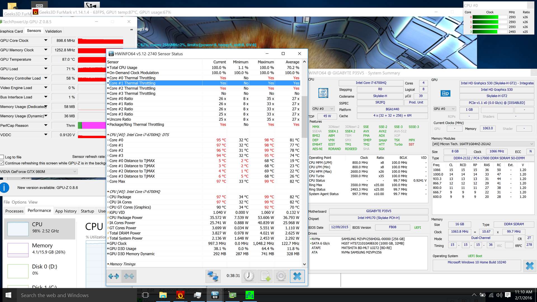Viewport: 537px width, 302px height.
Task: Switch to the Graphics Card tab in GPU-Z
Action: (11, 31)
